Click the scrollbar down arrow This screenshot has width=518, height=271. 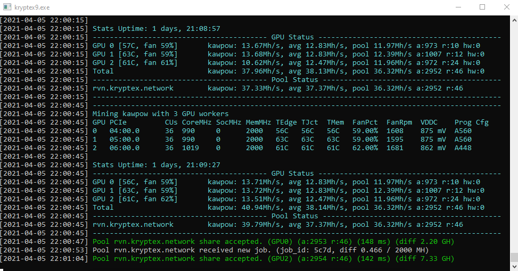click(513, 266)
